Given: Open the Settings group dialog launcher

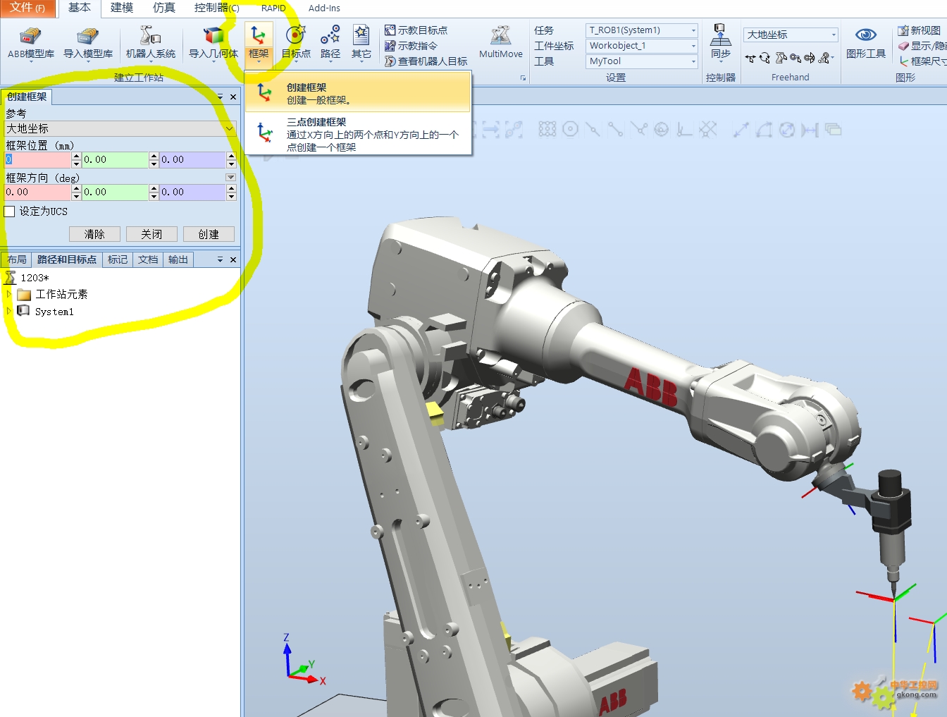Looking at the screenshot, I should click(523, 78).
